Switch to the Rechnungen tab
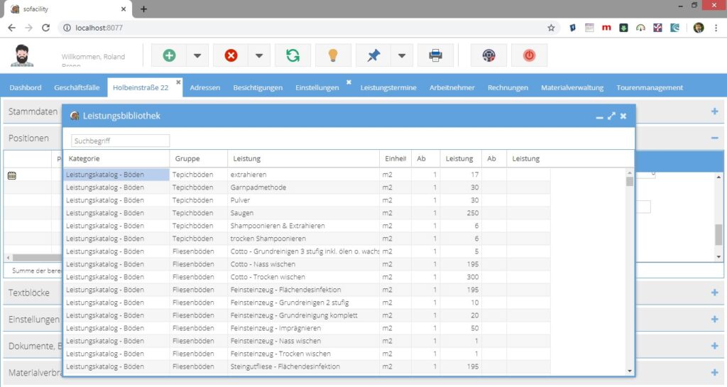 coord(508,87)
